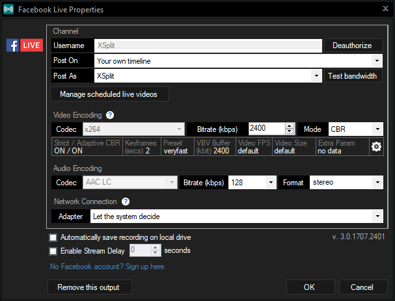Click the Extra Param no data cell

coord(342,147)
